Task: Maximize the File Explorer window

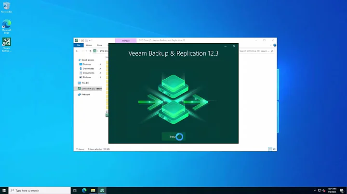Action: [x=264, y=40]
